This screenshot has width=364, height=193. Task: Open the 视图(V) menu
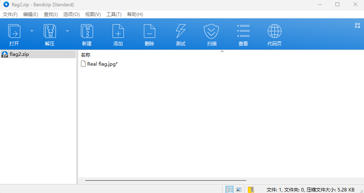tap(93, 14)
